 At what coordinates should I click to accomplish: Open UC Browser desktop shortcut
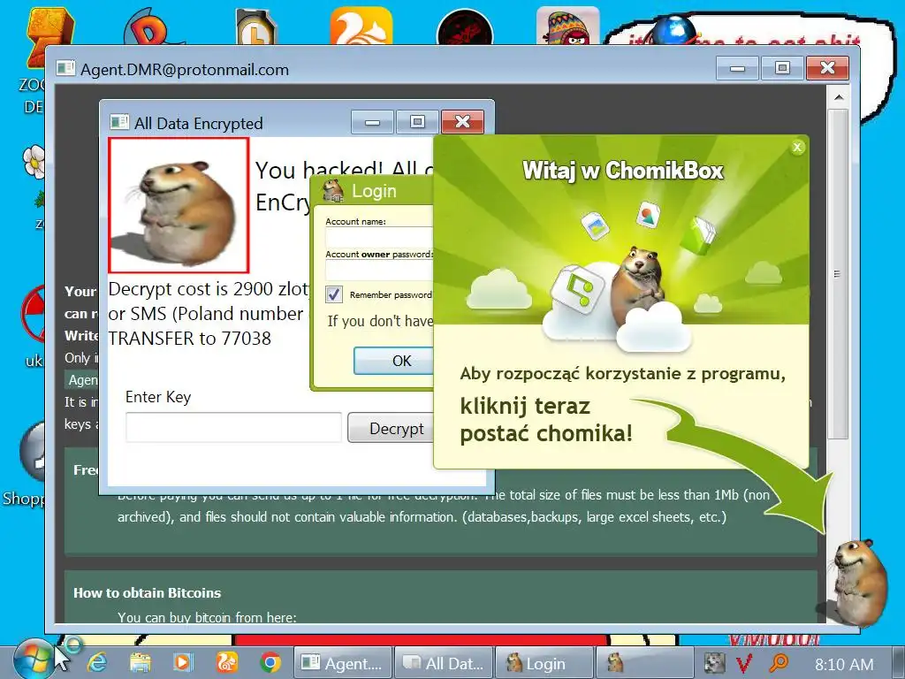click(361, 26)
